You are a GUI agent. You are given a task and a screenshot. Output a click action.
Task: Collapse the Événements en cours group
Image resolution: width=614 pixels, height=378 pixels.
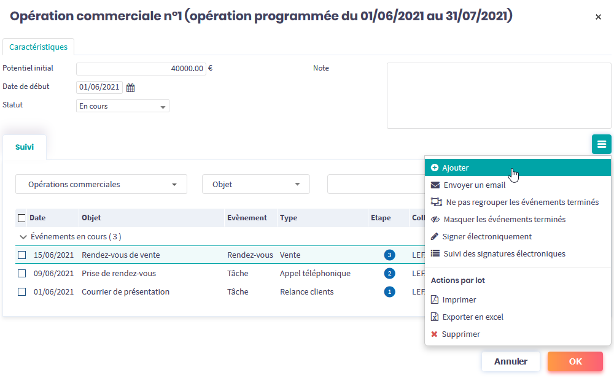[23, 237]
